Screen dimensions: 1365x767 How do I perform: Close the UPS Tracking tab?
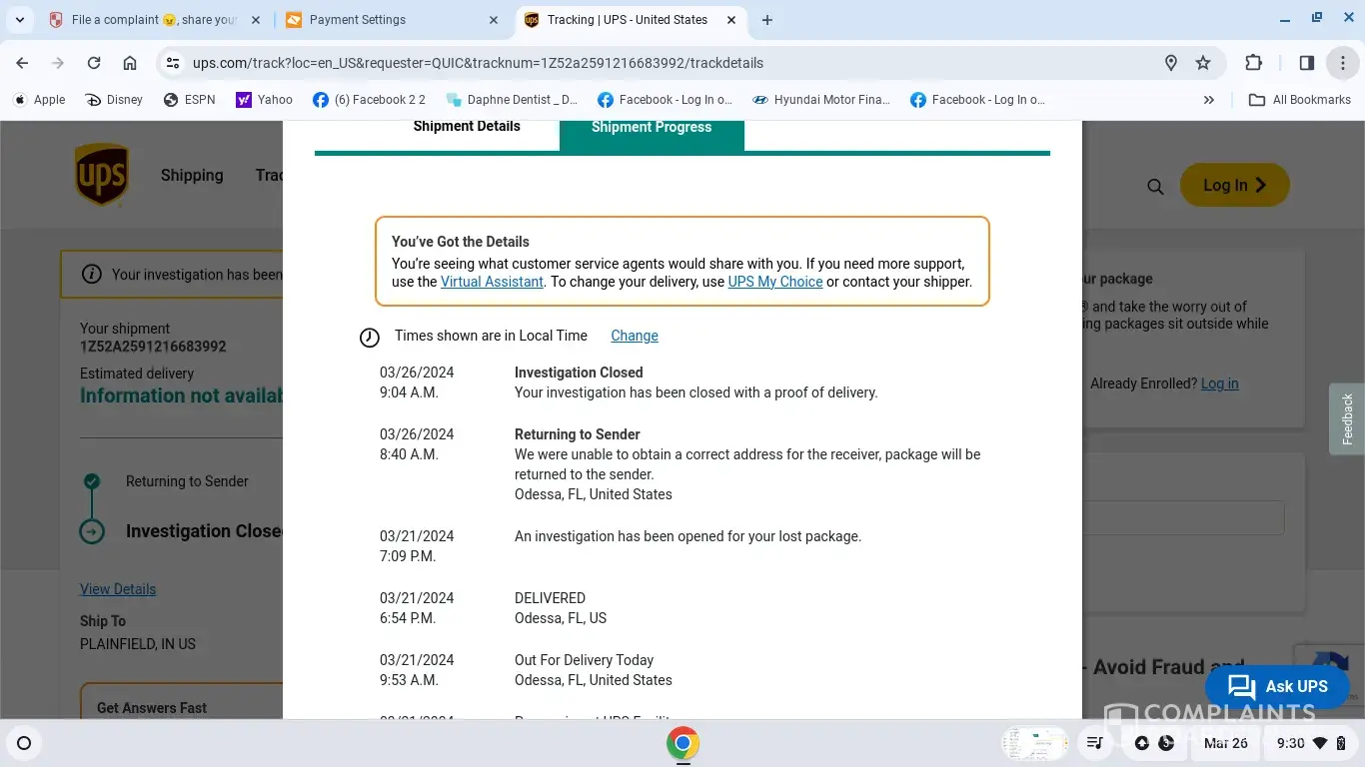[x=731, y=20]
